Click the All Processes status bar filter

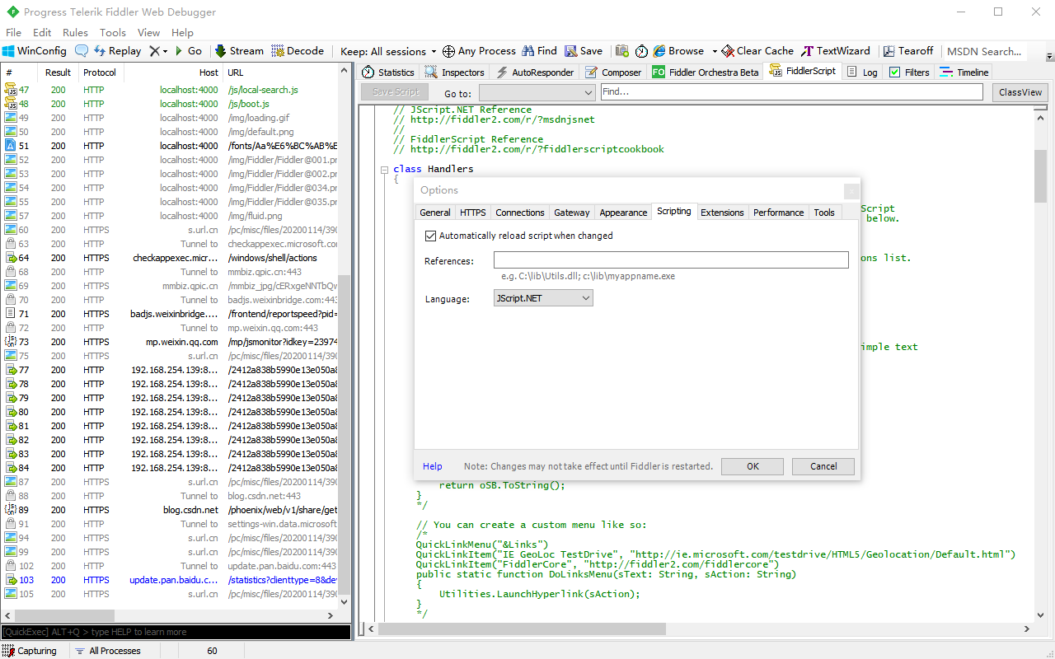pyautogui.click(x=107, y=651)
